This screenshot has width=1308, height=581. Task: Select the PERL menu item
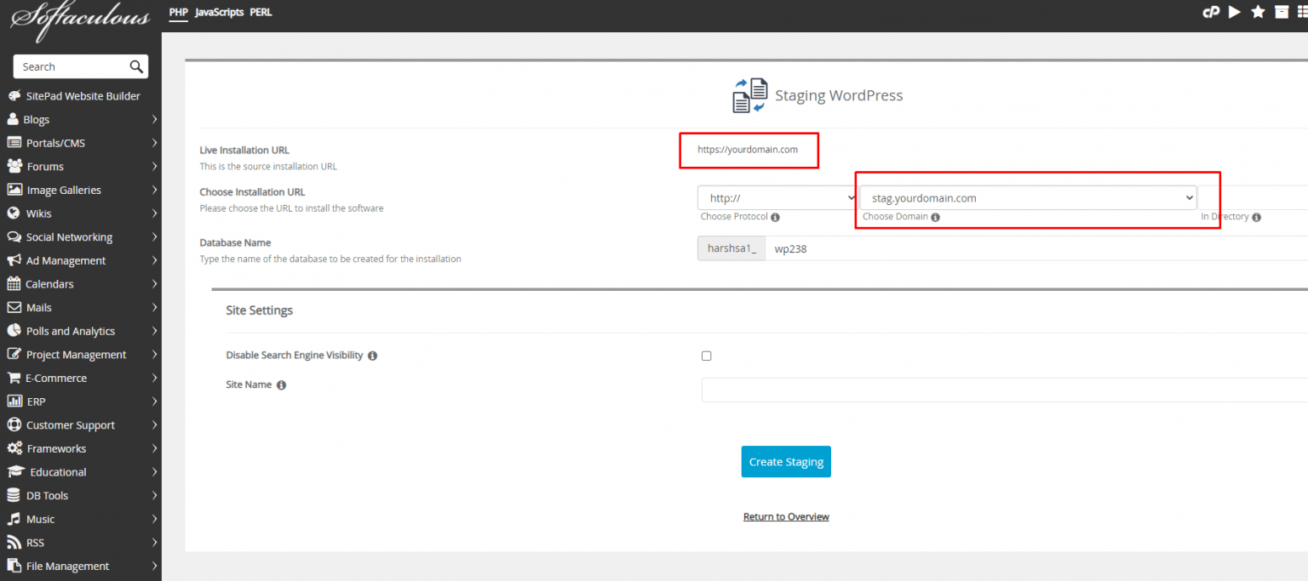click(261, 12)
